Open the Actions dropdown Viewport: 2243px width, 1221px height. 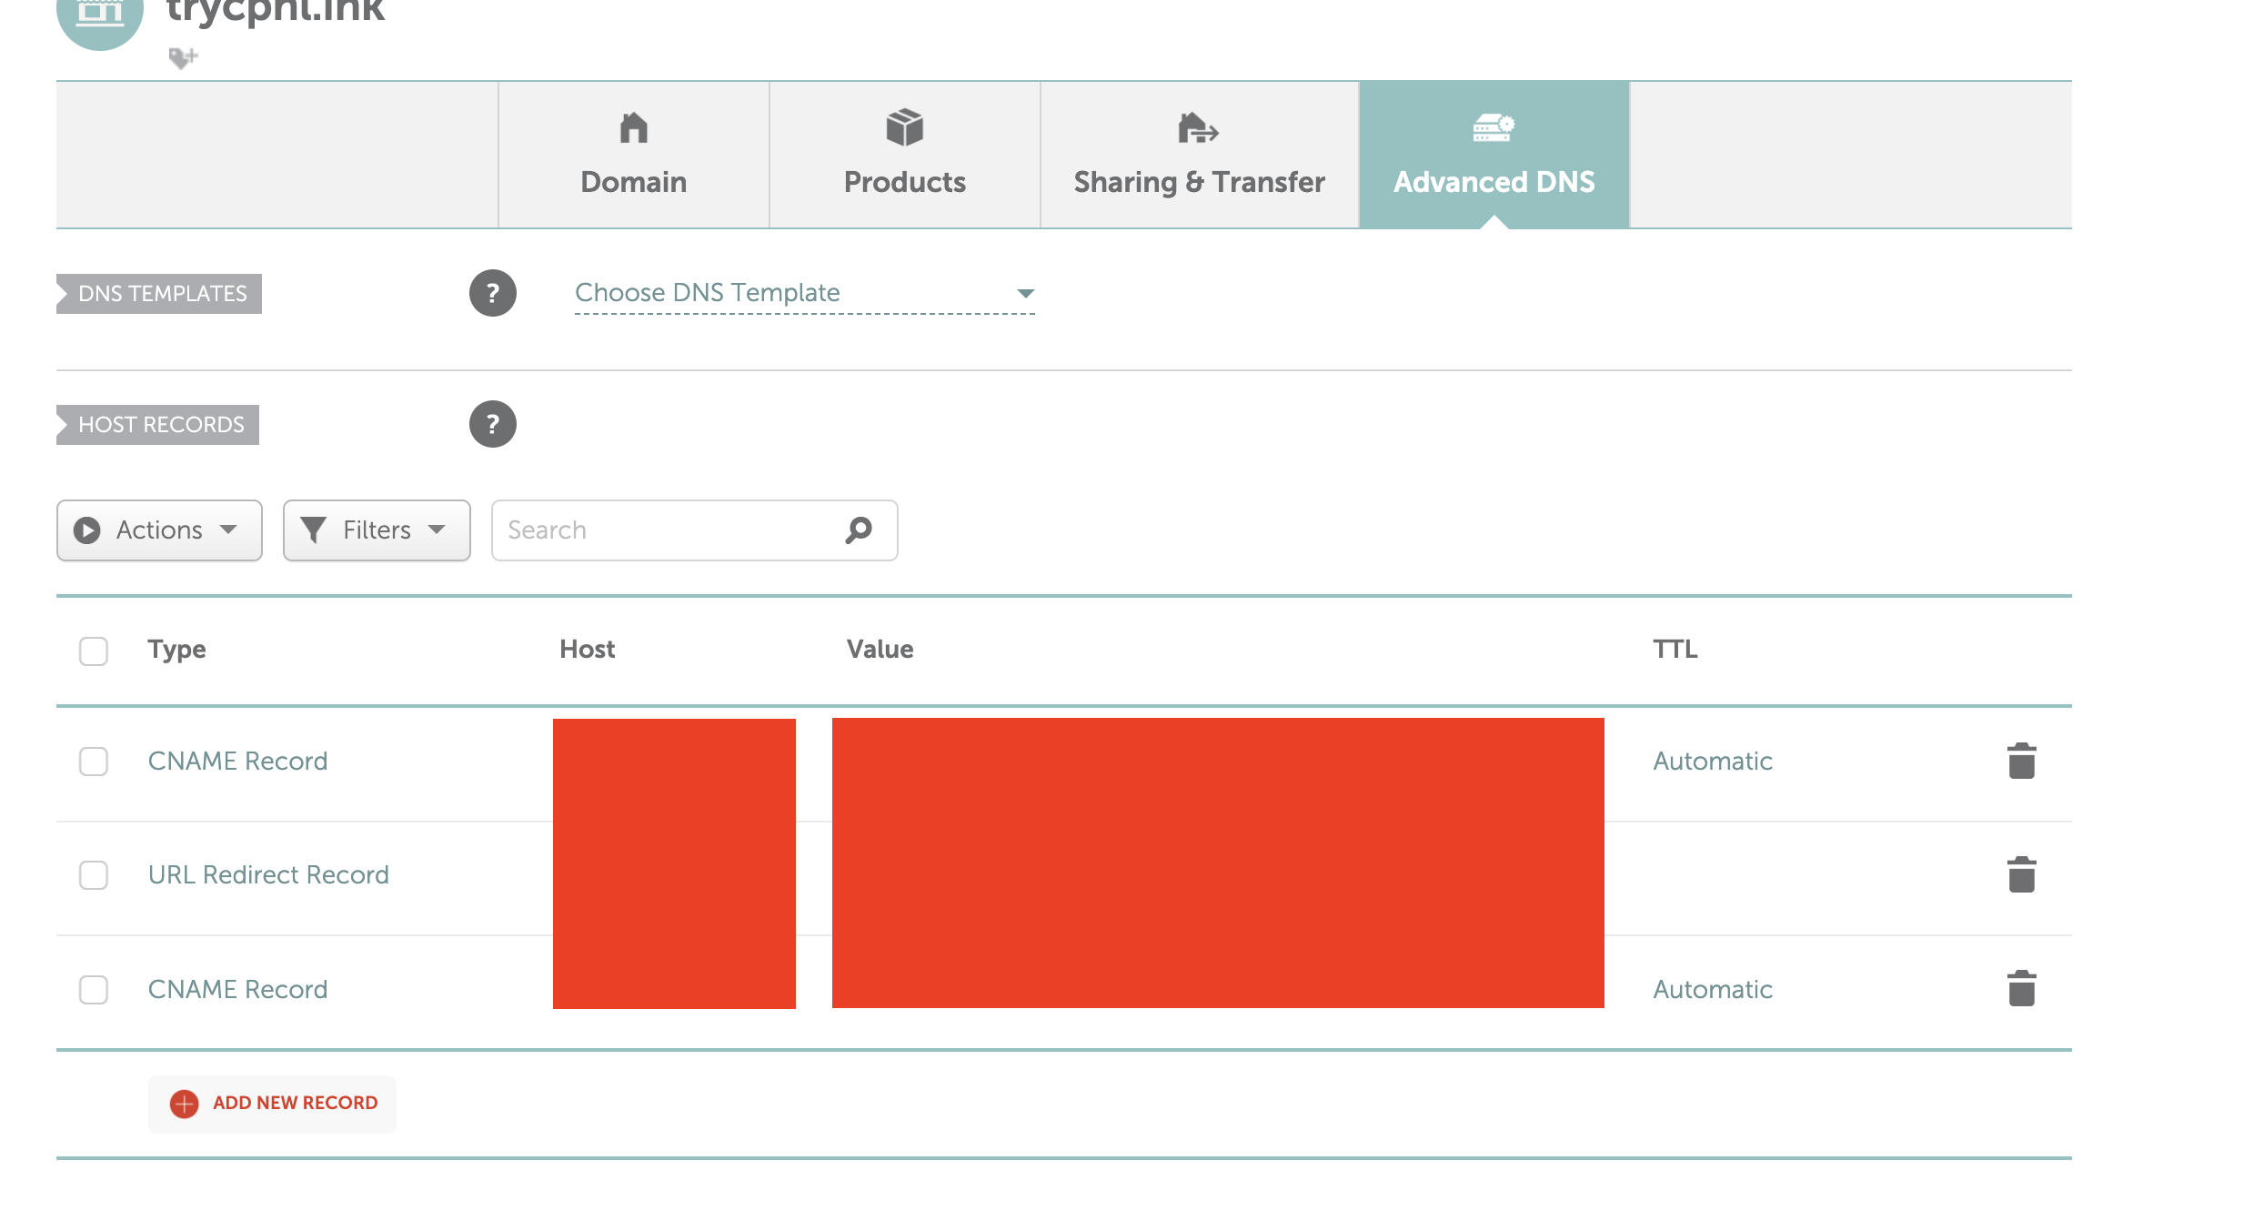click(x=159, y=530)
